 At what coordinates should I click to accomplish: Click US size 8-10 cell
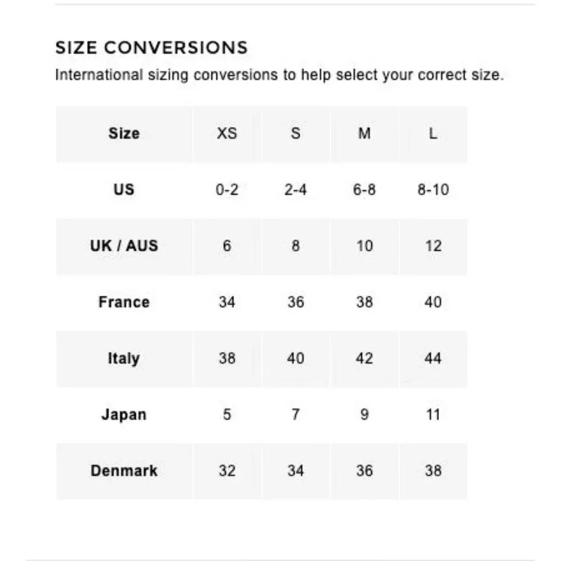pos(433,190)
